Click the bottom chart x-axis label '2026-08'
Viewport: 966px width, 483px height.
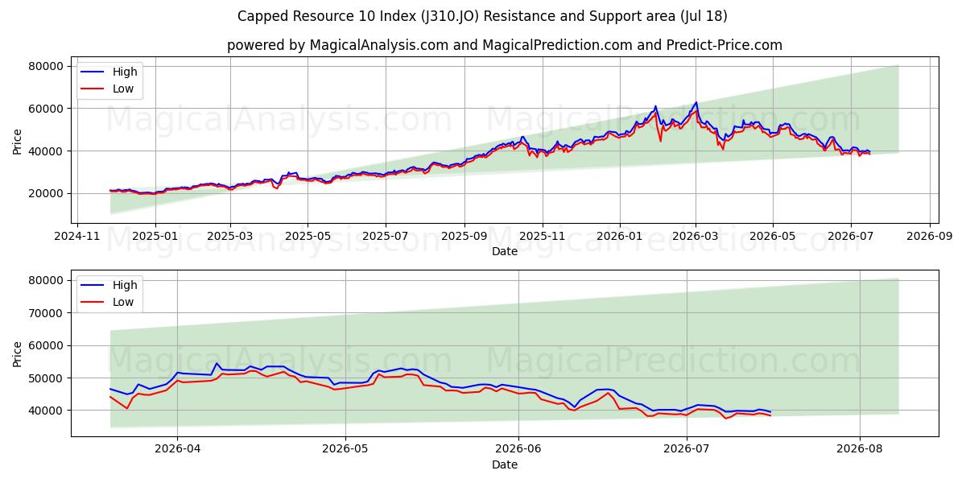point(860,451)
